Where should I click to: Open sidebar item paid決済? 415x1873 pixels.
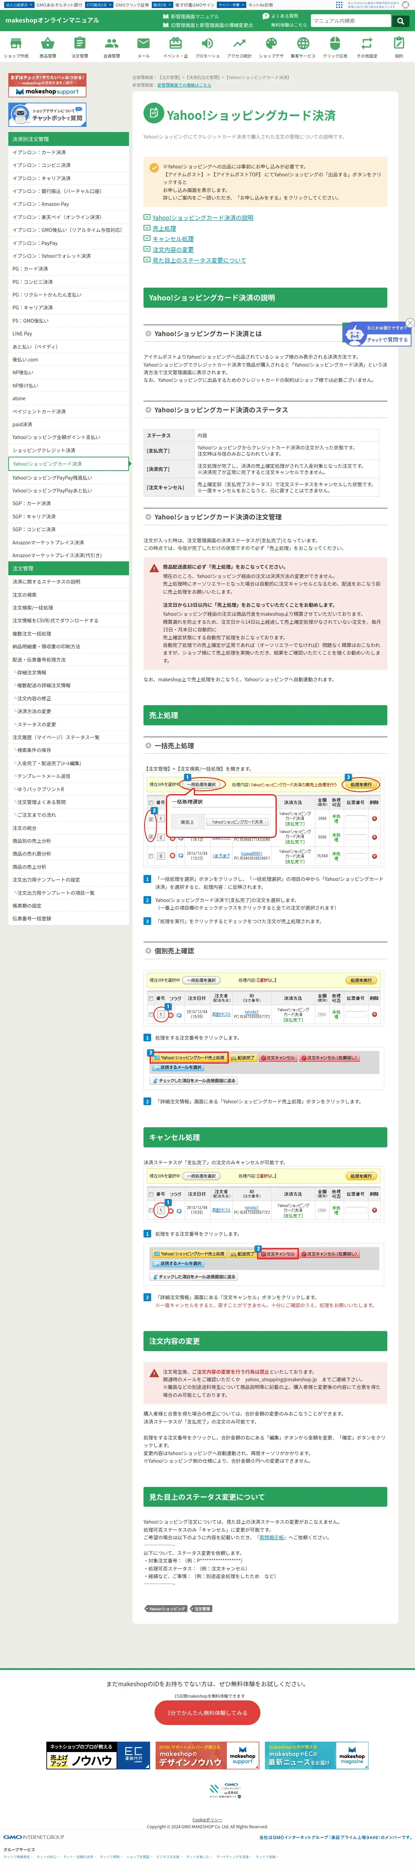[68, 424]
